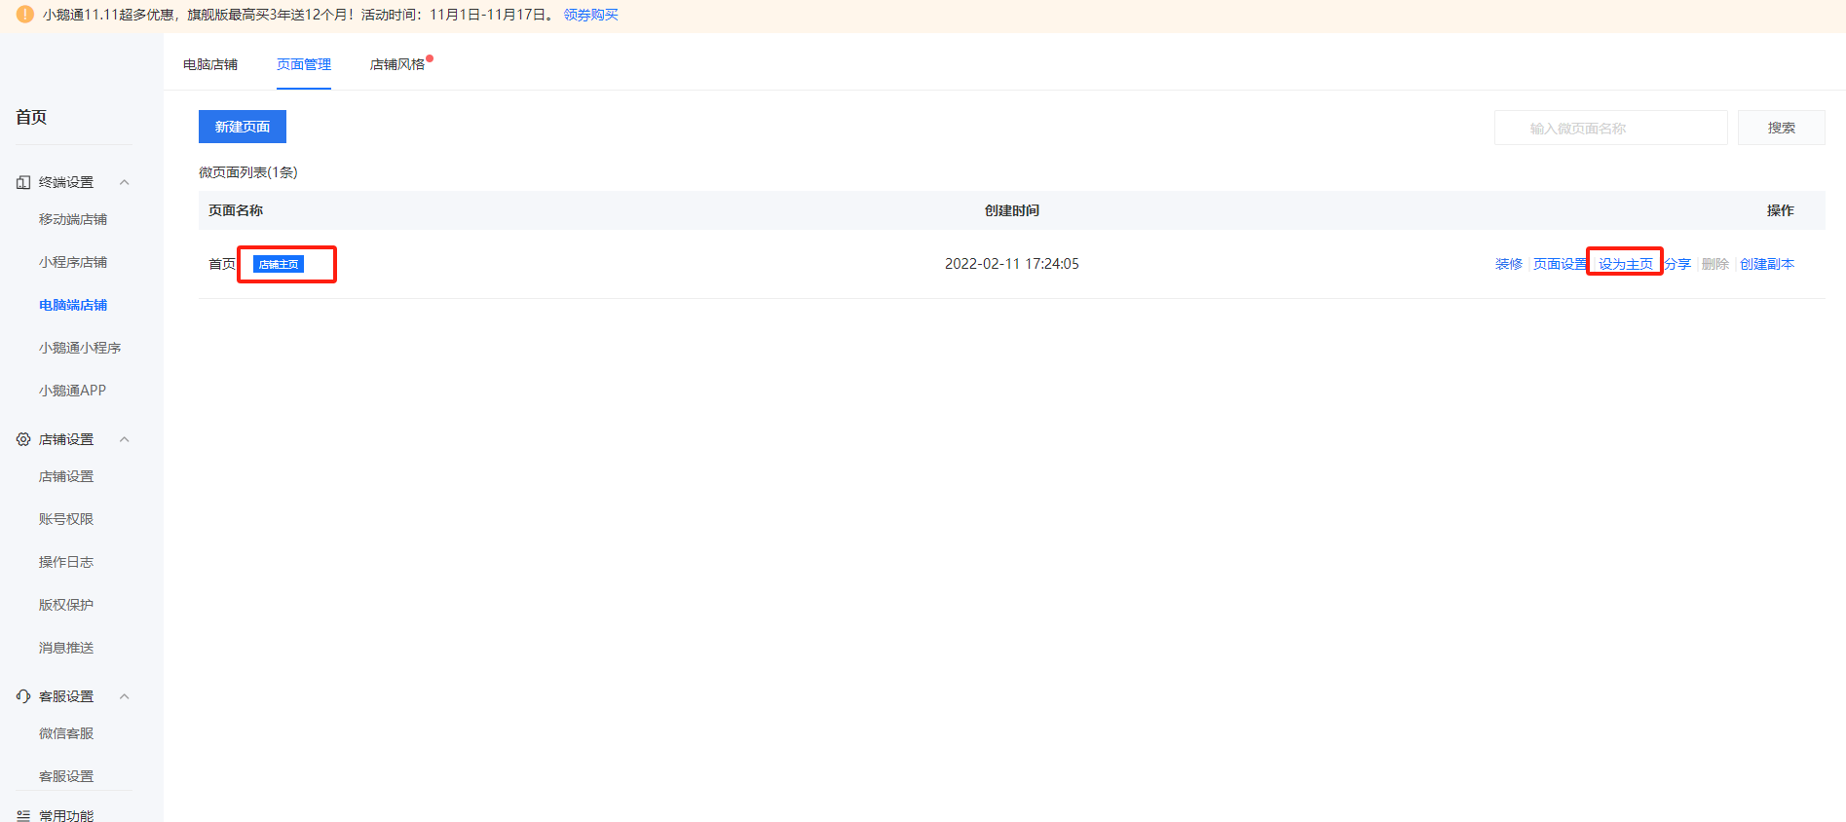Click the 创建副本 link
1846x822 pixels.
pyautogui.click(x=1767, y=264)
